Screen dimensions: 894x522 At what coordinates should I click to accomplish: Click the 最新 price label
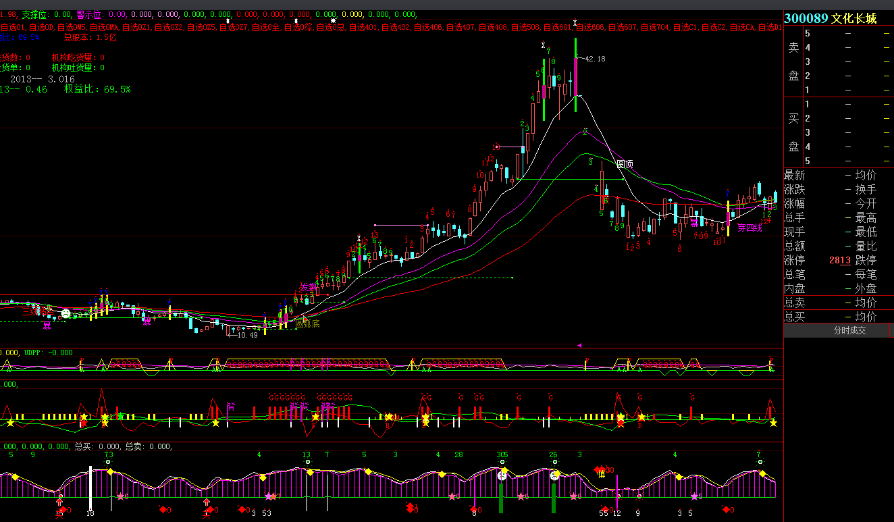[x=795, y=176]
